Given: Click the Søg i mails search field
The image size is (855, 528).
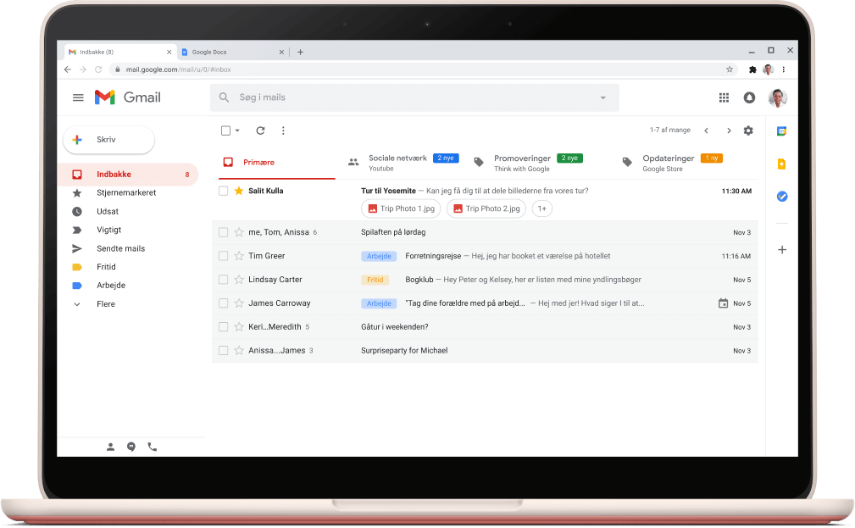Looking at the screenshot, I should 414,97.
